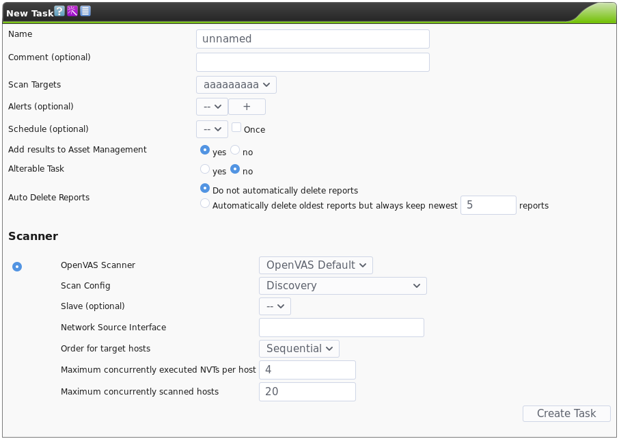This screenshot has height=439, width=619.
Task: Click the Name input field
Action: [312, 39]
